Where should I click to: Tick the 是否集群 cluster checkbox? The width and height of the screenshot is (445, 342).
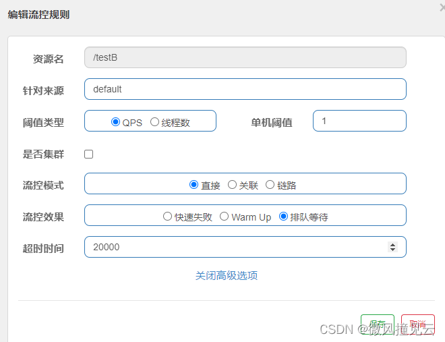click(x=88, y=154)
